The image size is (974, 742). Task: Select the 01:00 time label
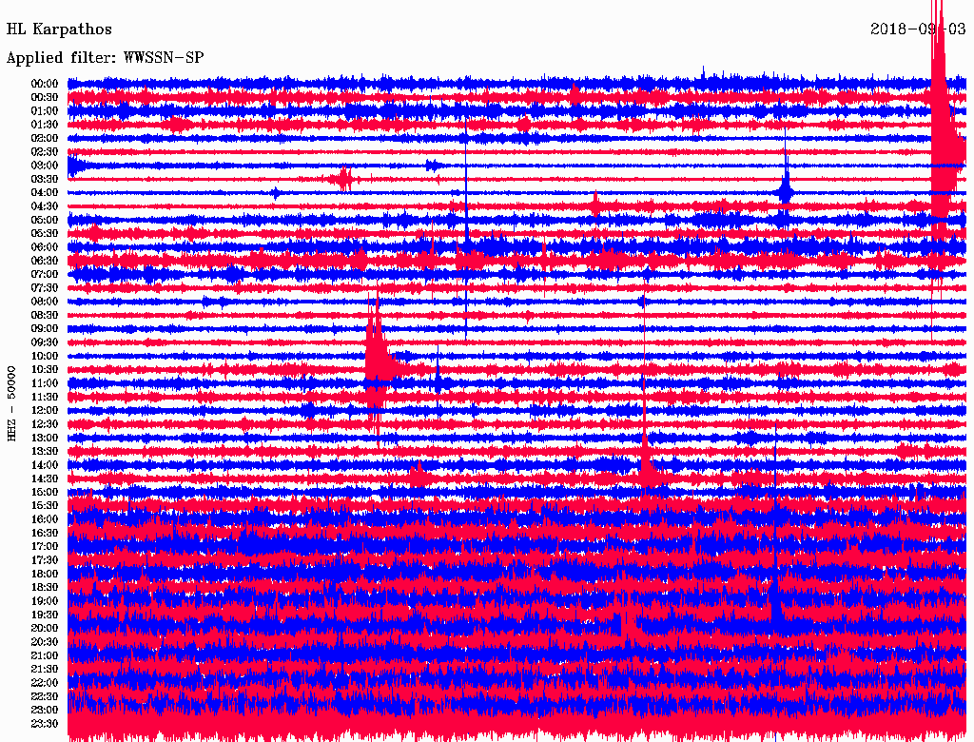44,111
